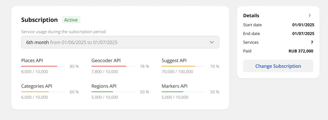Select the Categories API label

click(x=37, y=86)
